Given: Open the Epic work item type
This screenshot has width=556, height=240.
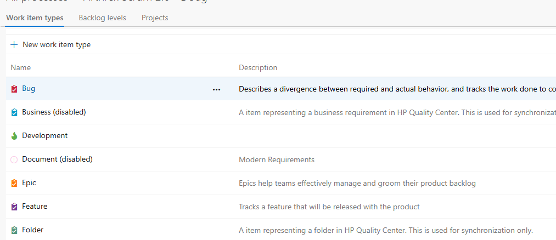Looking at the screenshot, I should [29, 182].
